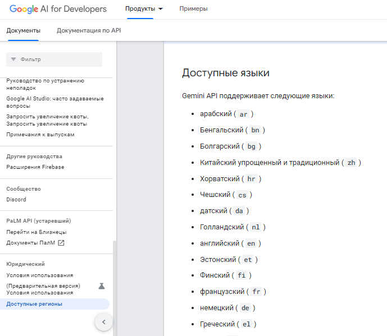This screenshot has height=336, width=387.
Task: Open the Продукты dropdown menu
Action: click(x=144, y=8)
